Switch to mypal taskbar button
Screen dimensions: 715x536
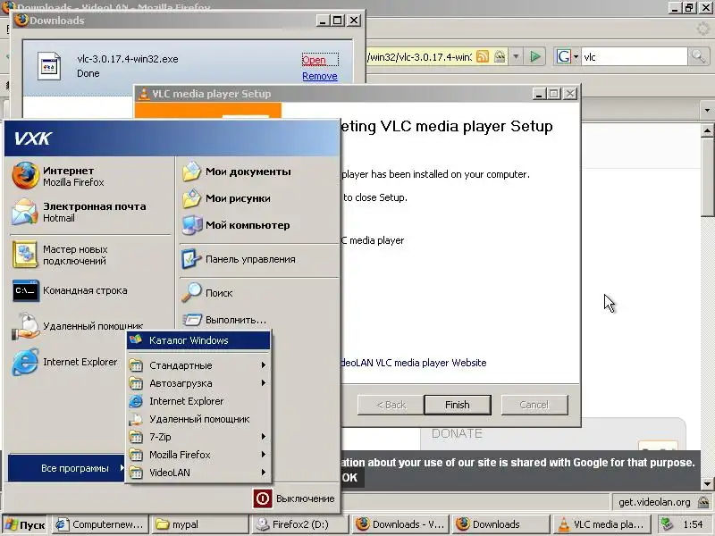(200, 524)
